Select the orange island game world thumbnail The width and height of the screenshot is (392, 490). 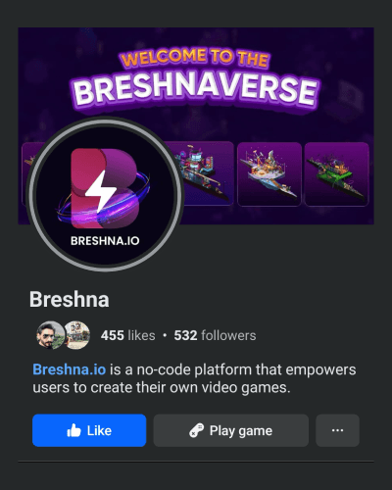(269, 173)
